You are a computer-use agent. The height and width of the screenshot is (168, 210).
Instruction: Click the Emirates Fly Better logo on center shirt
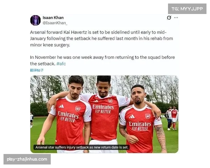pos(103,109)
